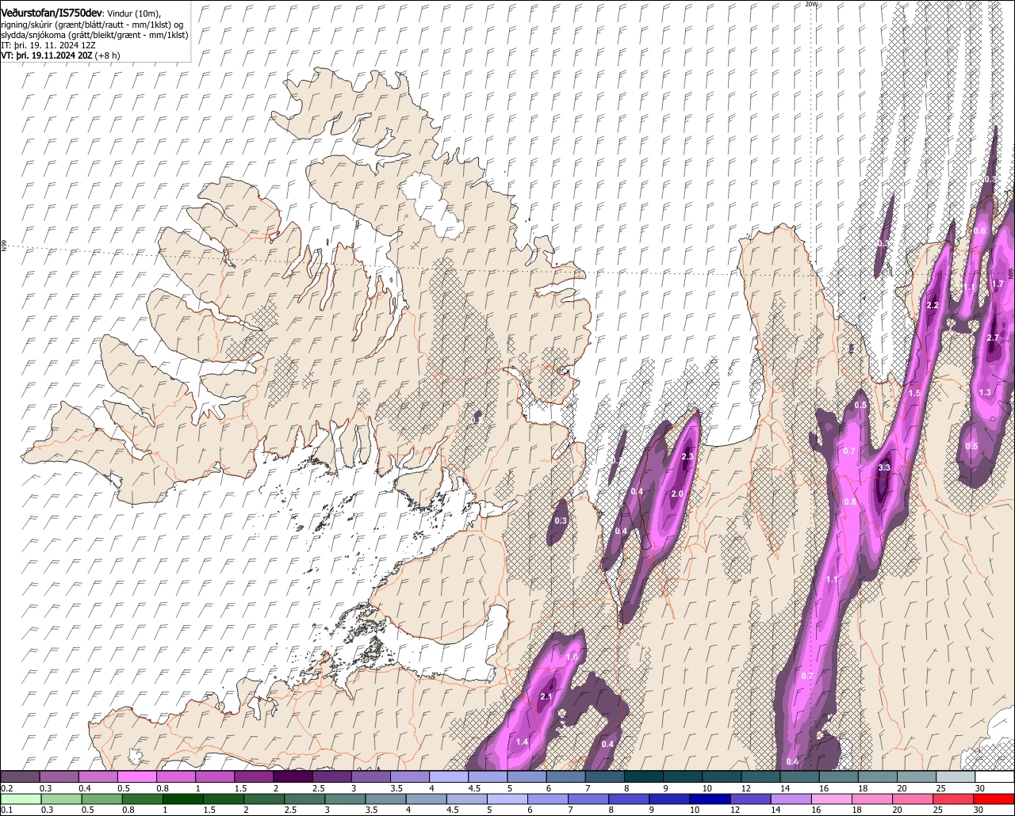Select the dark teal snow swatch starting at 8
The image size is (1015, 816).
[644, 776]
